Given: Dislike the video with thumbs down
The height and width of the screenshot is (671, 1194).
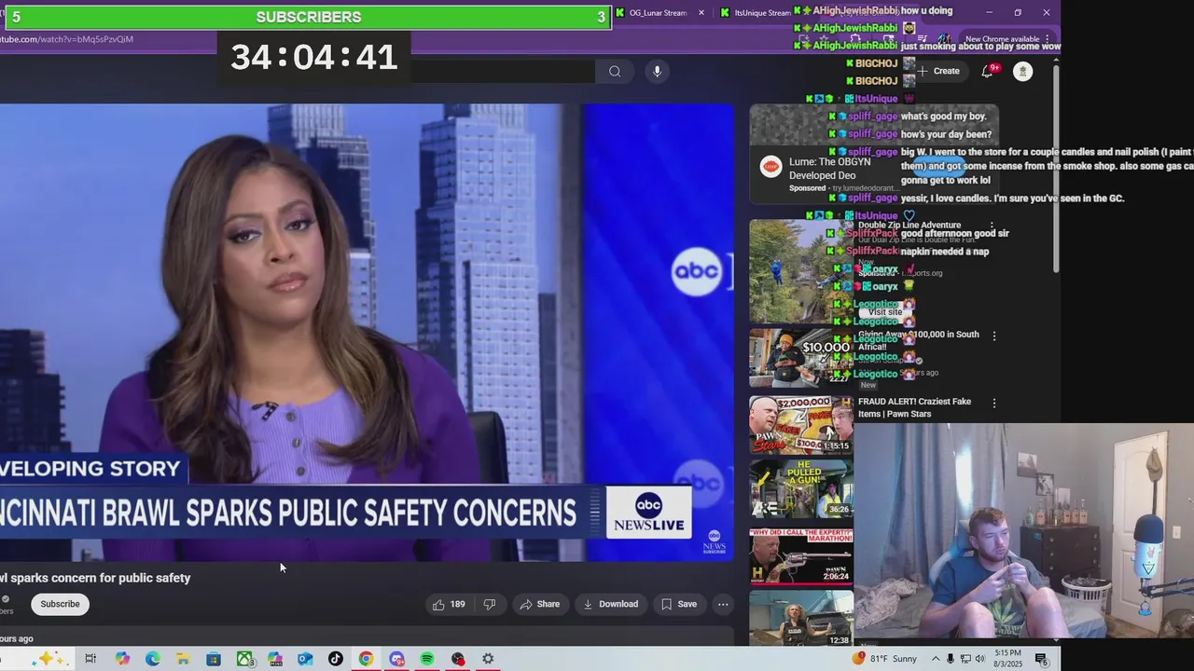Looking at the screenshot, I should point(490,604).
